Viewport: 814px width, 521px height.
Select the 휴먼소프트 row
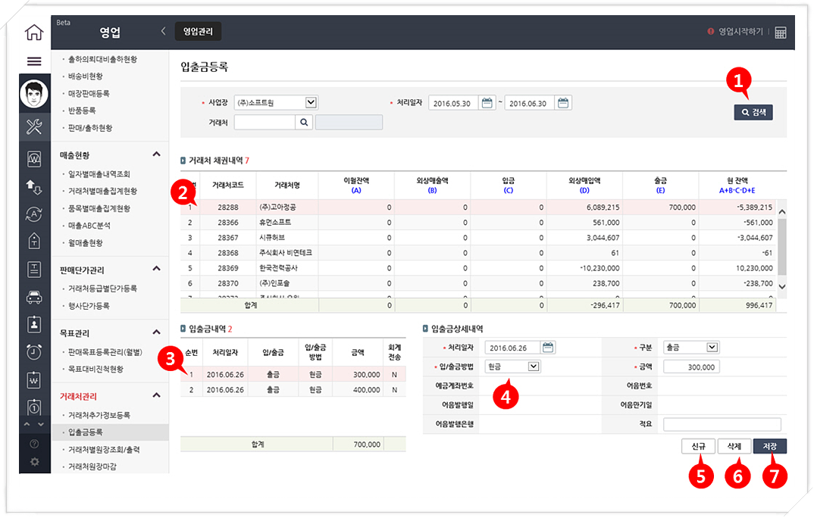(x=477, y=222)
